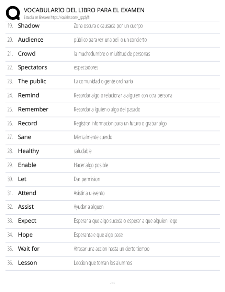Click the 'Enable' term

[x=27, y=165]
